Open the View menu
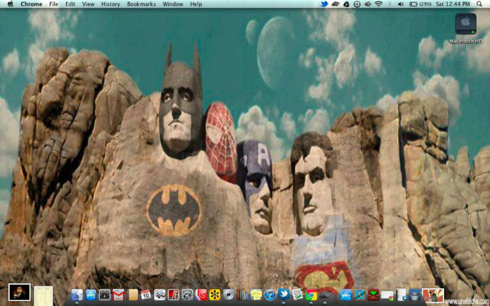The height and width of the screenshot is (306, 490). pyautogui.click(x=88, y=4)
